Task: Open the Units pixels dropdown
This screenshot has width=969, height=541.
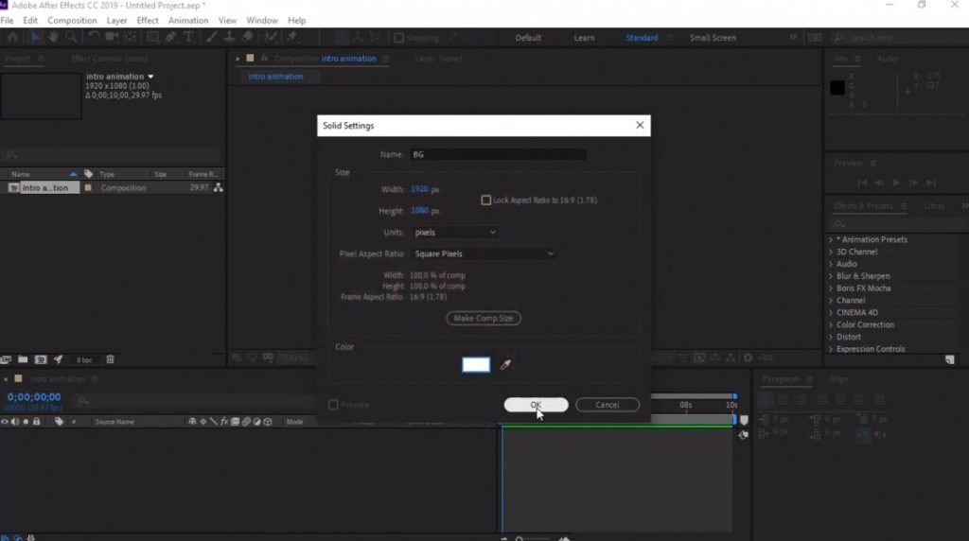Action: pyautogui.click(x=455, y=233)
